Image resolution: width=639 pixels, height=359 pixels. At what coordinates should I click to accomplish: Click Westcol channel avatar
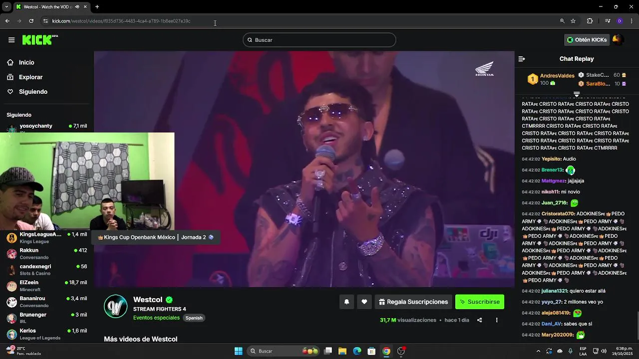[x=115, y=306]
